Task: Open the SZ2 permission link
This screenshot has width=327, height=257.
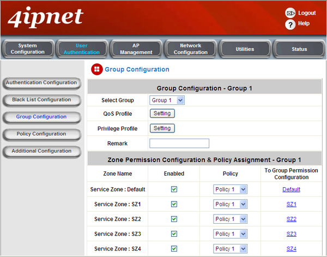Action: [292, 219]
